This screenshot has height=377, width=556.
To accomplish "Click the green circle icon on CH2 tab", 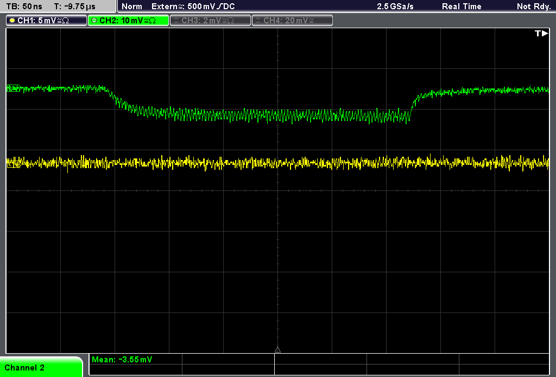I will pos(94,21).
